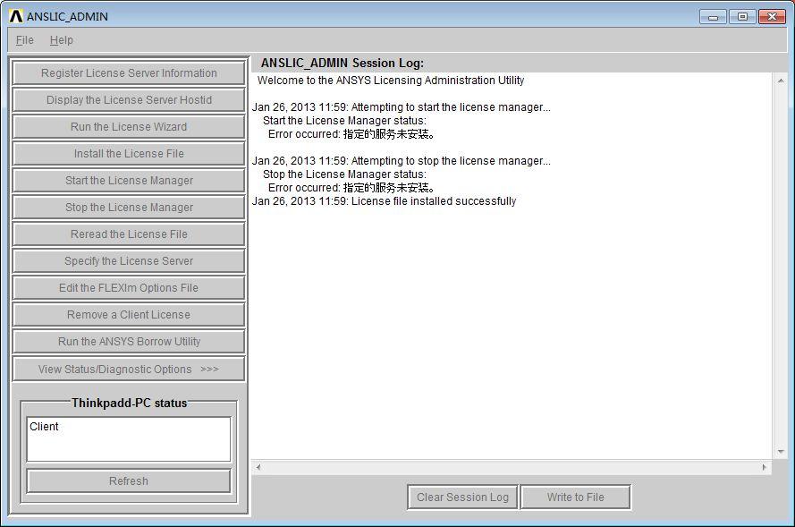Click Register License Server Information button

[129, 73]
